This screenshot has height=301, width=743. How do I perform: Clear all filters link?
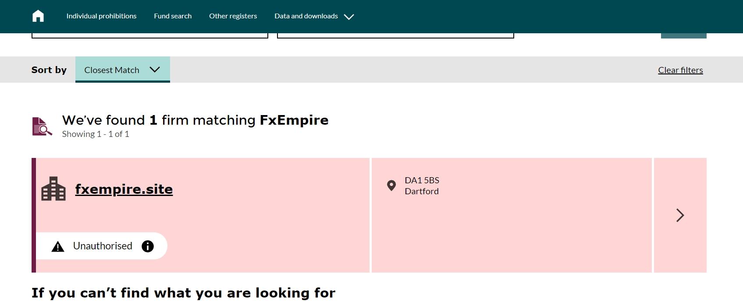coord(680,70)
